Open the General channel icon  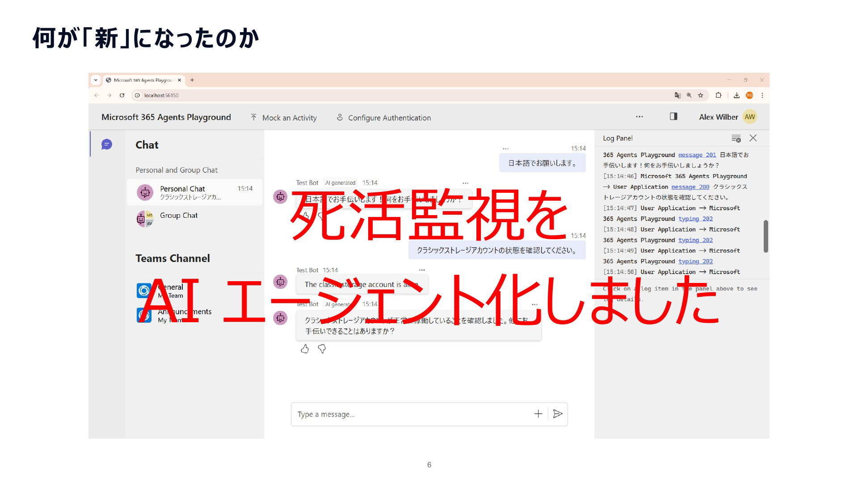144,291
